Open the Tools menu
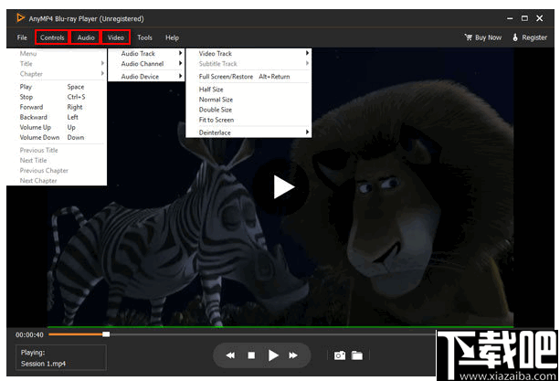The height and width of the screenshot is (381, 560). [x=144, y=37]
